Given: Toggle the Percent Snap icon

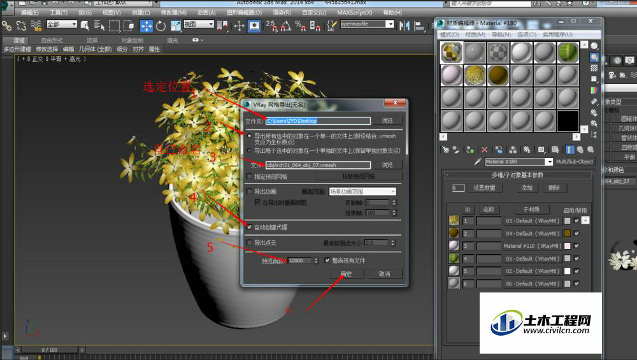Looking at the screenshot, I should click(x=300, y=26).
